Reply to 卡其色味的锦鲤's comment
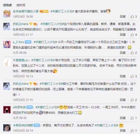This screenshot has height=134, width=140. point(123,131)
